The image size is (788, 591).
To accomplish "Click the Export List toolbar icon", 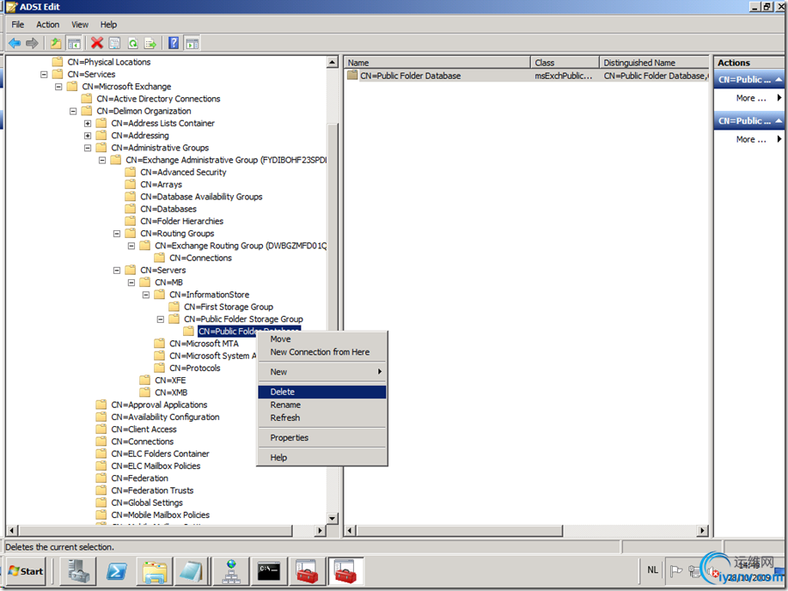I will point(150,43).
